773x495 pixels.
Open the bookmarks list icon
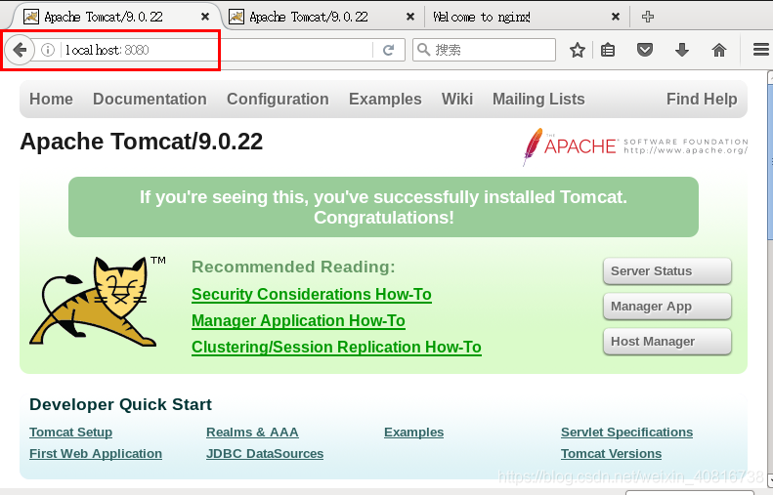(608, 50)
